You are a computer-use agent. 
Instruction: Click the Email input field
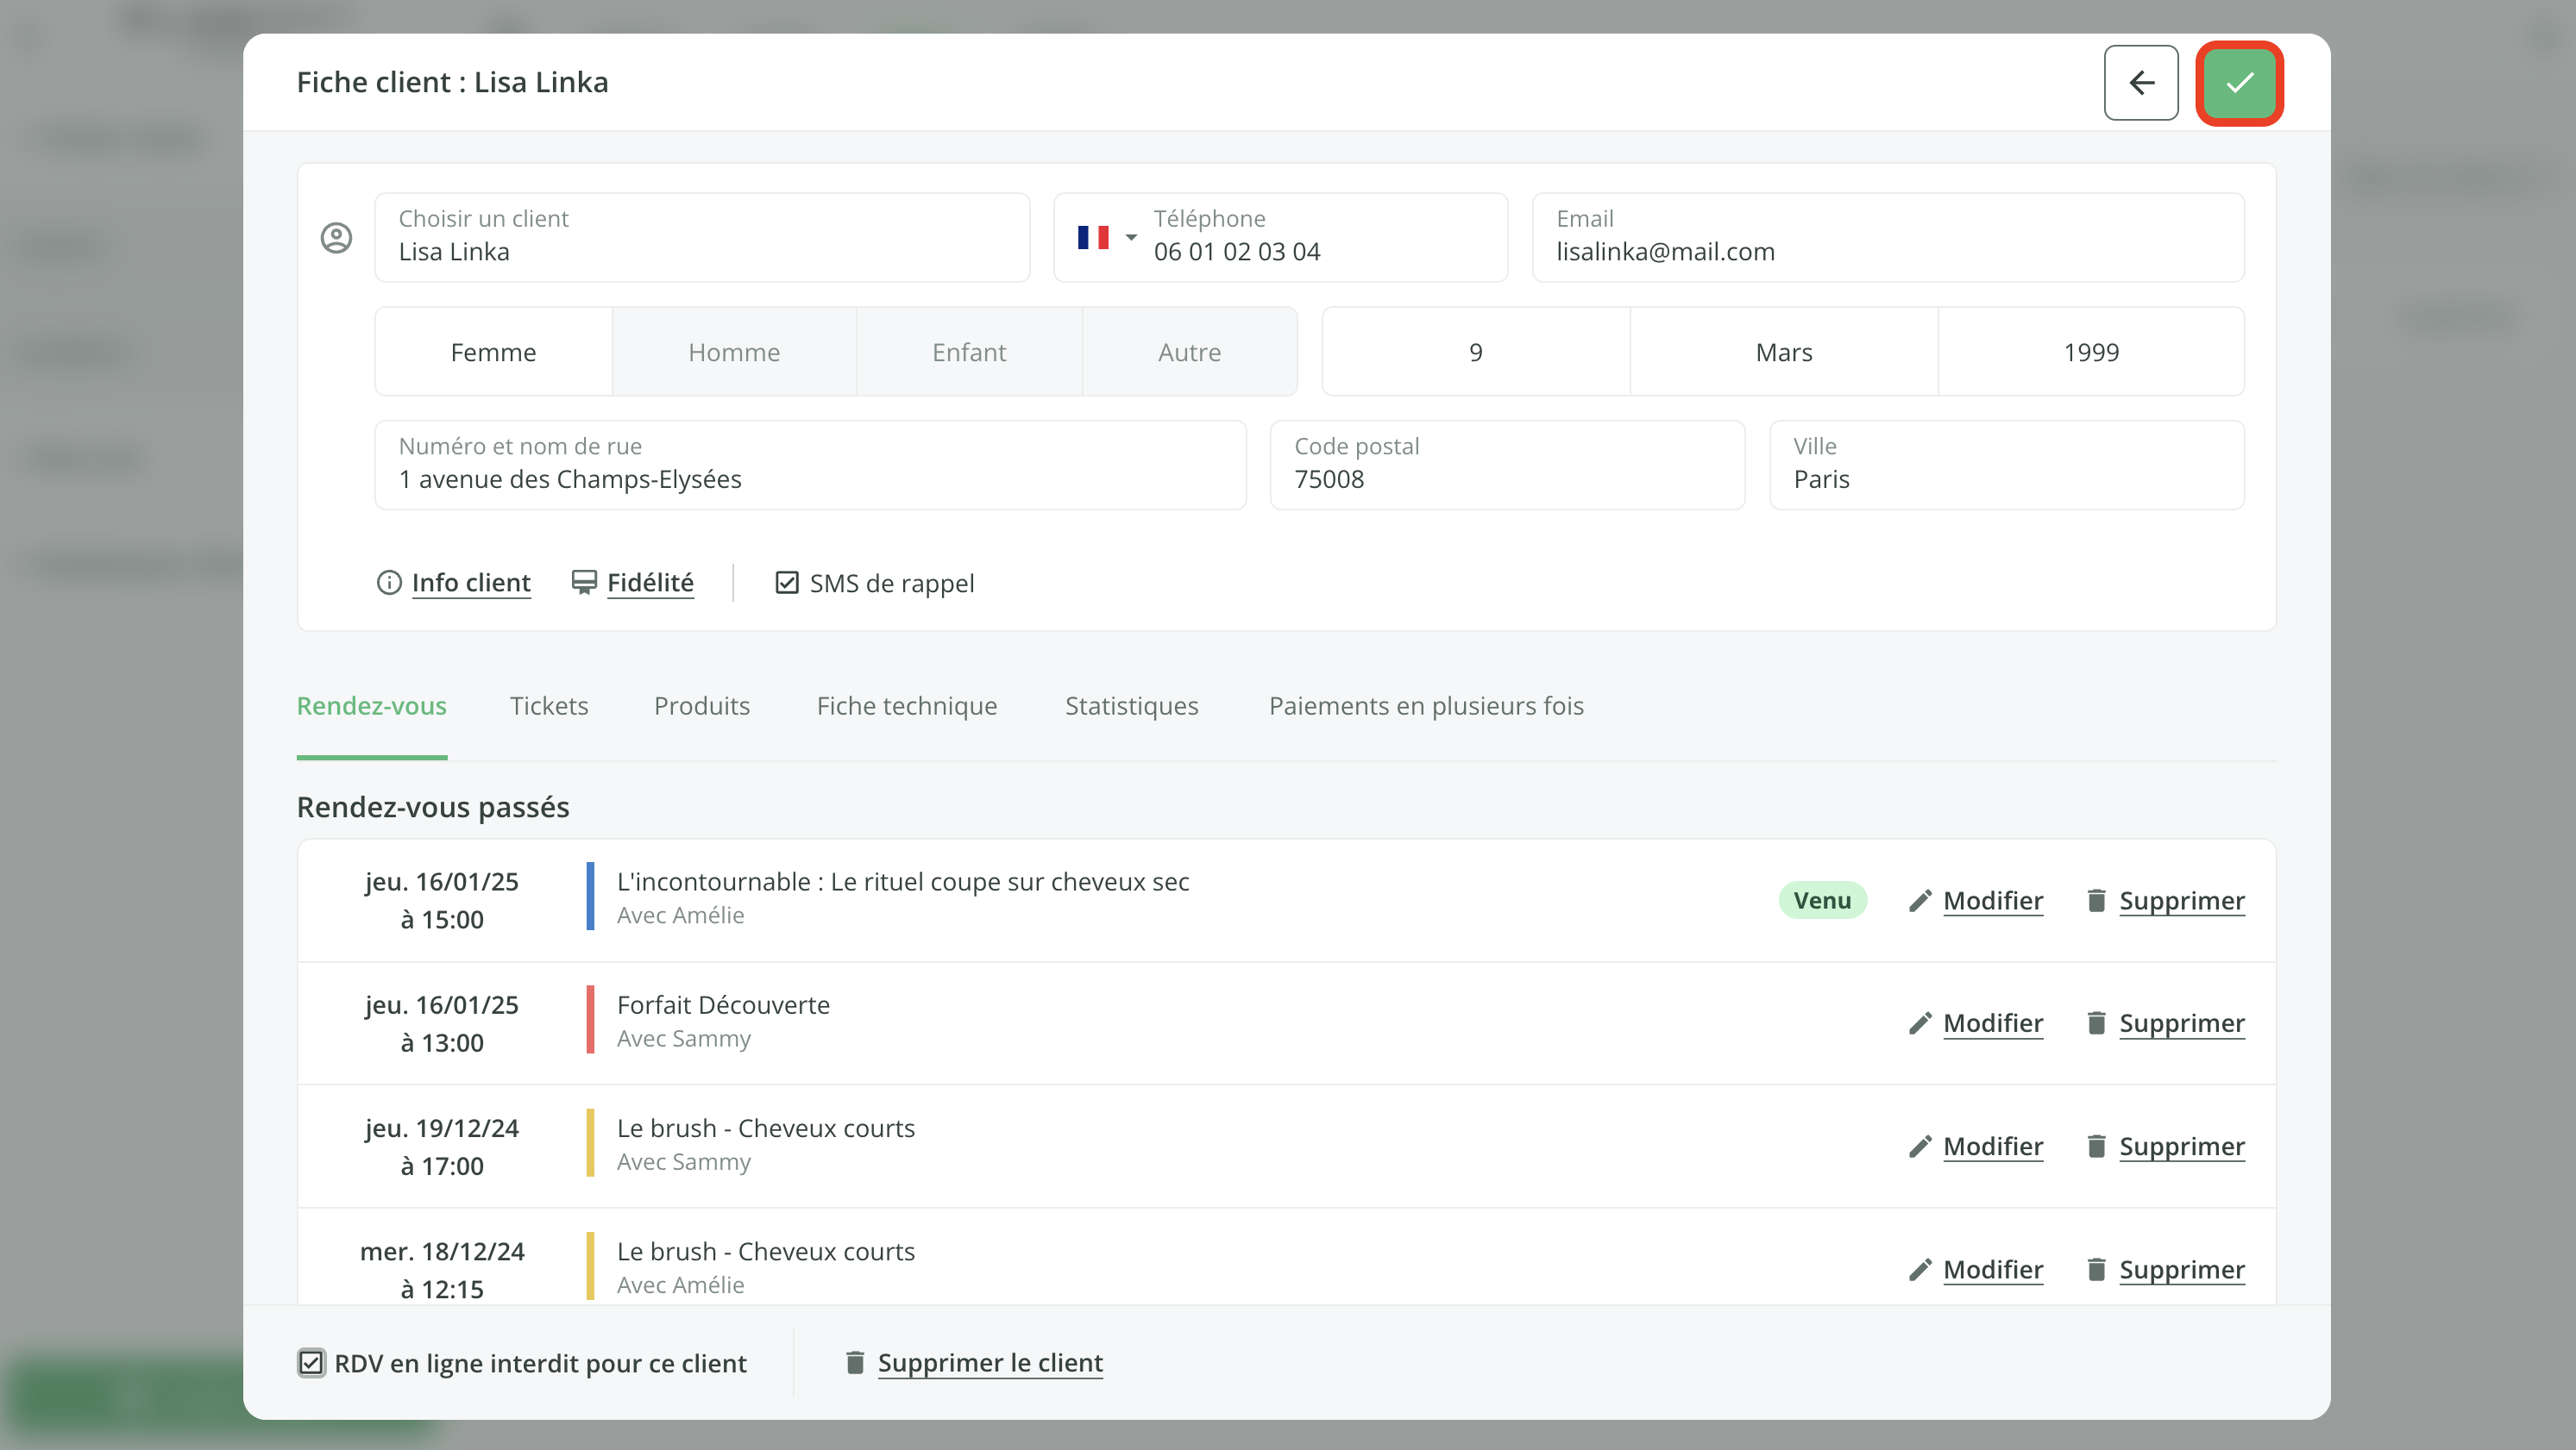[1887, 238]
